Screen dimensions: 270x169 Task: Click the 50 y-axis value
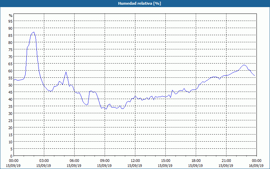tap(10, 85)
